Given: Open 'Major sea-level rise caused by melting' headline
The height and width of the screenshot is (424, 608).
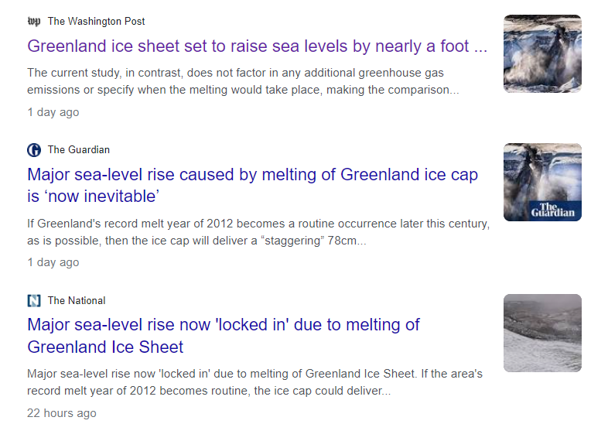Looking at the screenshot, I should click(x=252, y=186).
